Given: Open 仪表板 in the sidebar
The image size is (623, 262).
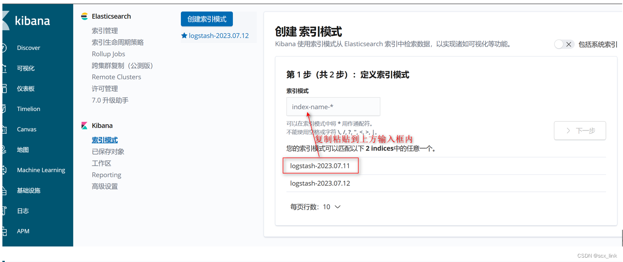Looking at the screenshot, I should (26, 89).
